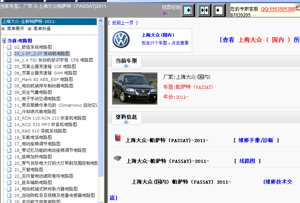
Task: Open the 线路图 link
Action: (247, 161)
